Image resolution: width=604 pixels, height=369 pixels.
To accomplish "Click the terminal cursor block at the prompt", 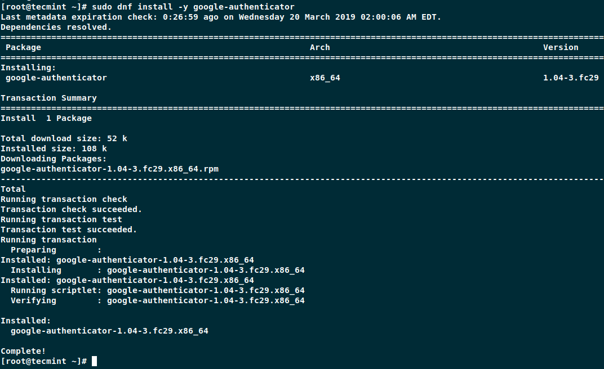I will pos(94,361).
